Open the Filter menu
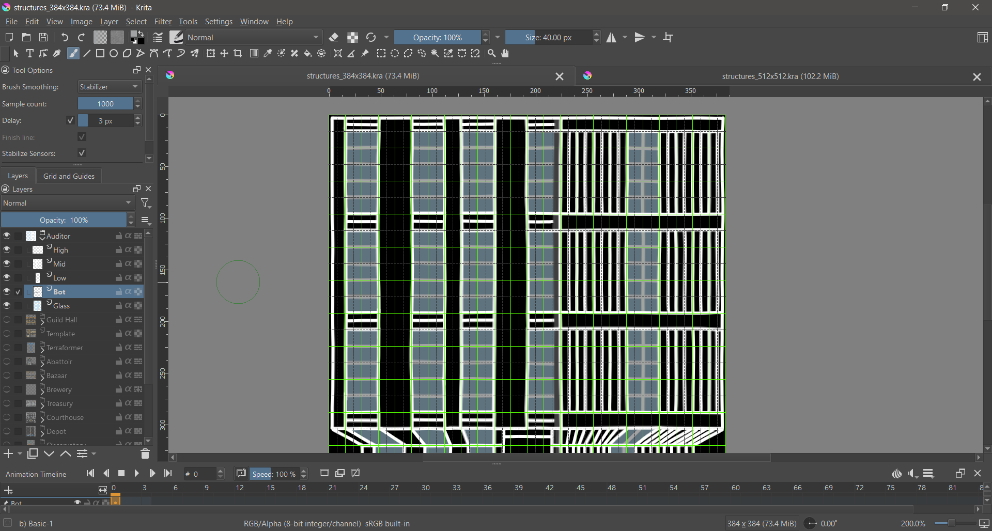Viewport: 992px width, 531px height. 163,22
